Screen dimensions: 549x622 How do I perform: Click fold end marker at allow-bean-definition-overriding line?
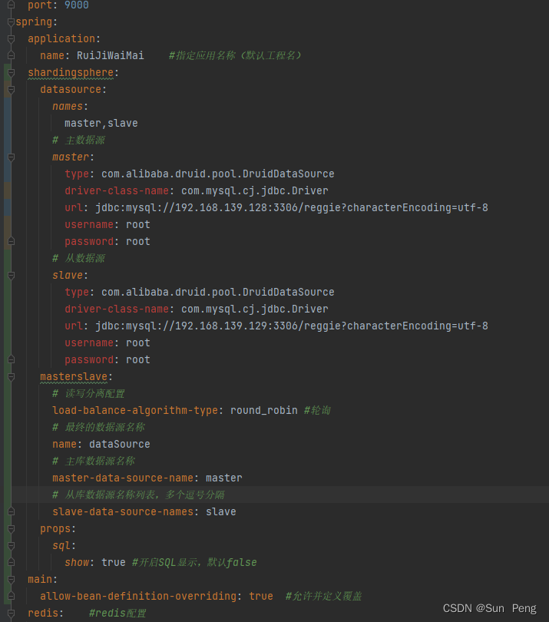[11, 596]
